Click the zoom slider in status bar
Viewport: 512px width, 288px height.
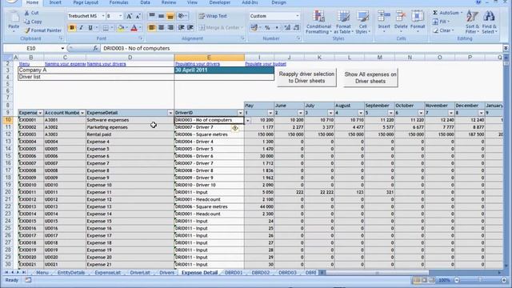480,280
